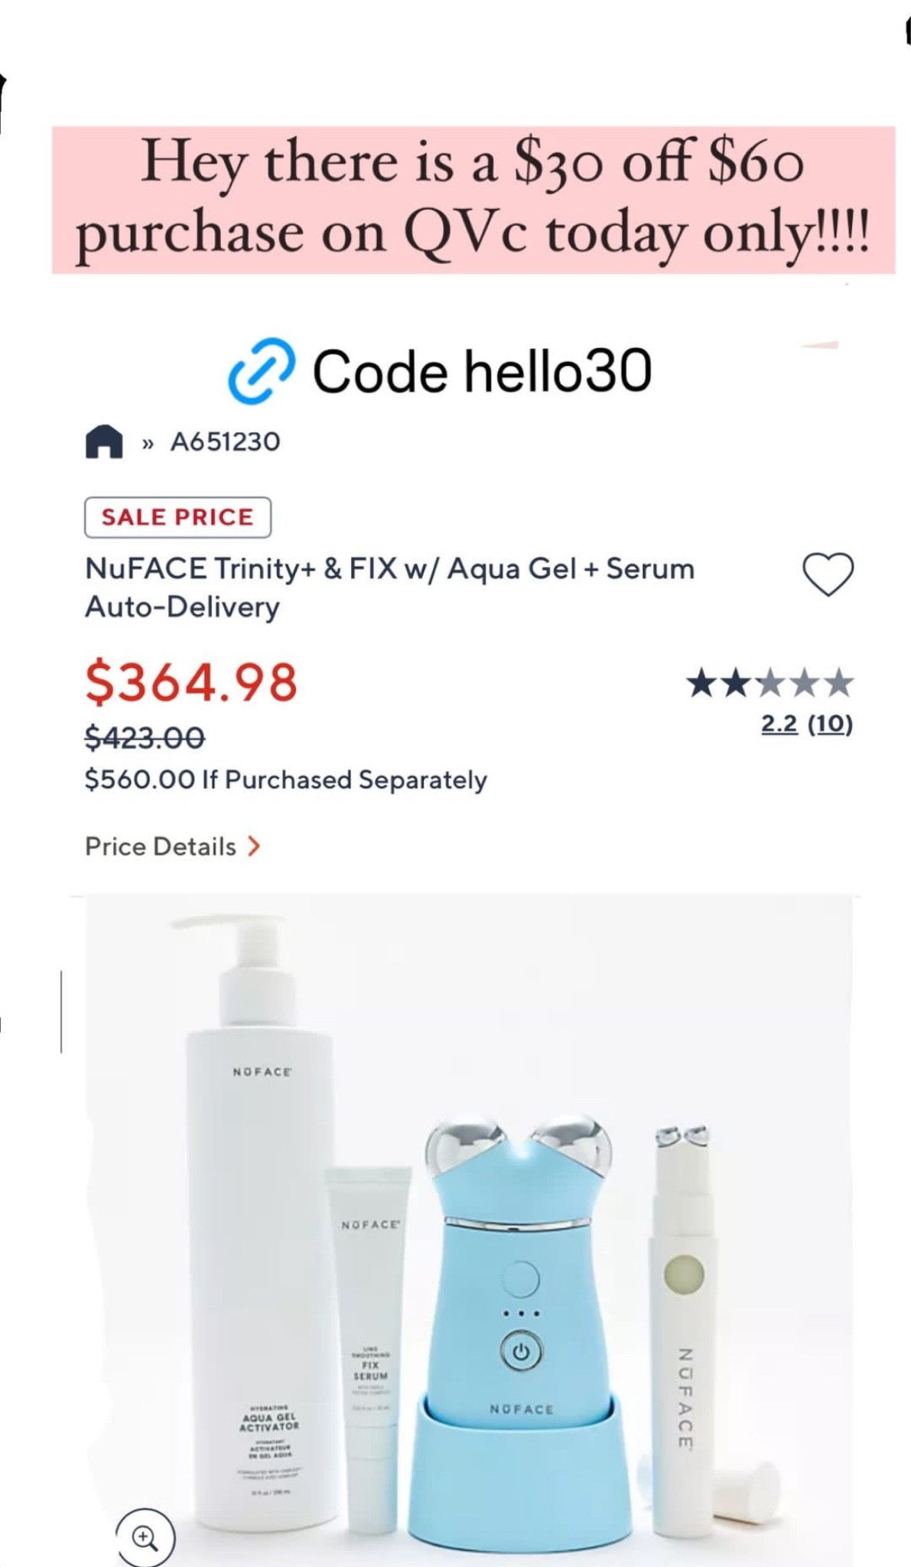The width and height of the screenshot is (911, 1567).
Task: Open the image zoom magnifier icon
Action: (145, 1536)
